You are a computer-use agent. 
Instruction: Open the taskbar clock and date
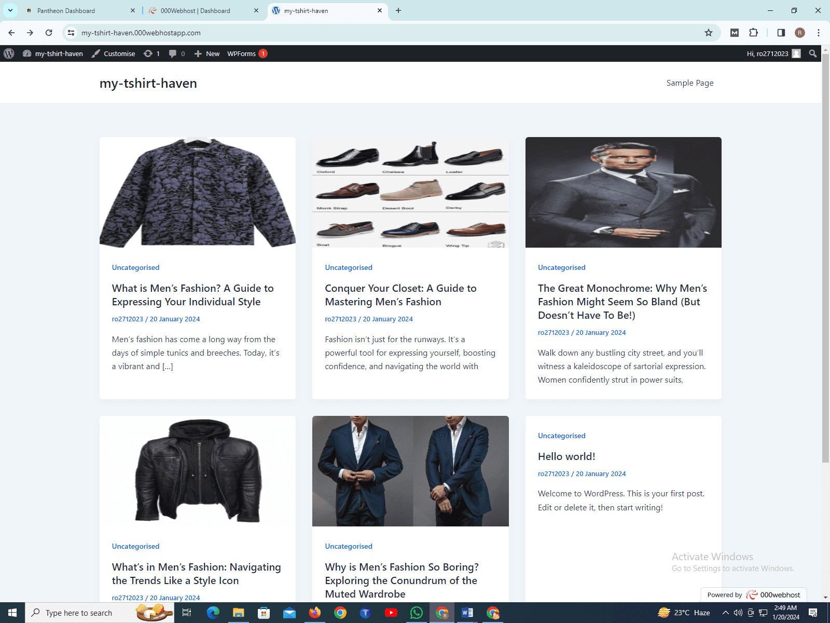(x=786, y=613)
